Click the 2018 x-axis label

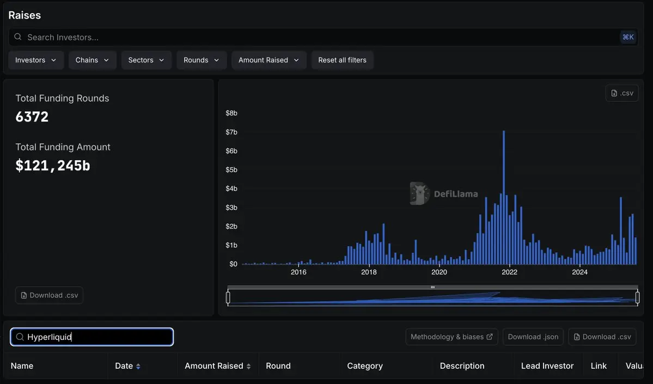[x=369, y=272]
